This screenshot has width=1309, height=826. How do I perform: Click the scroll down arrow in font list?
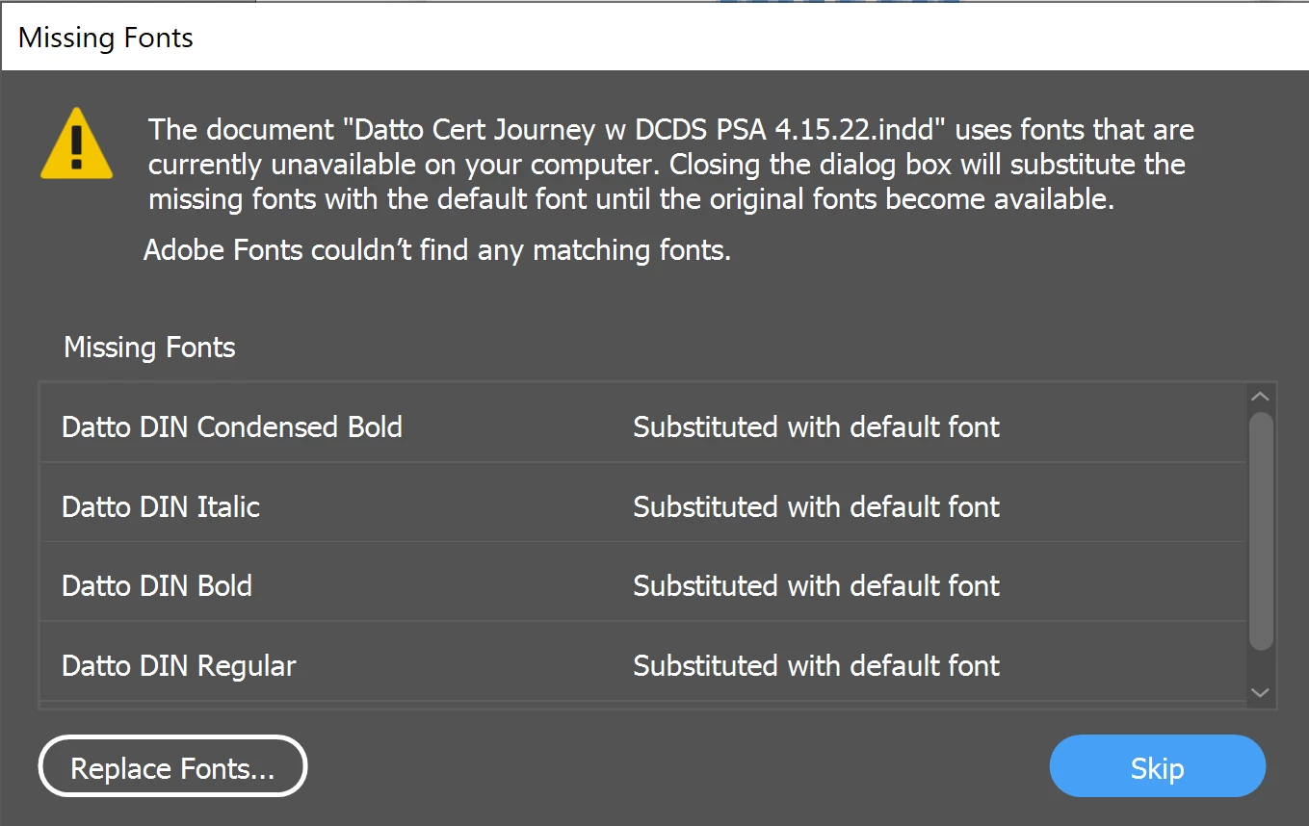pyautogui.click(x=1261, y=692)
